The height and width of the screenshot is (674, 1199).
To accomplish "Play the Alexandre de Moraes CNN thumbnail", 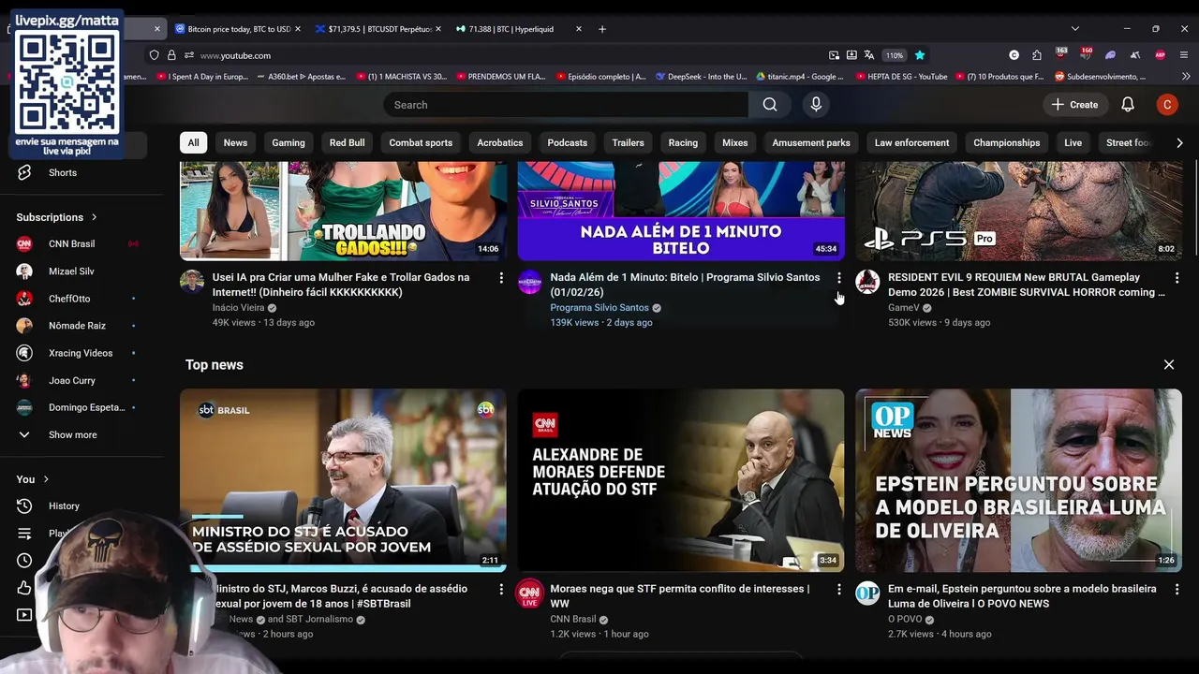I will [x=681, y=480].
